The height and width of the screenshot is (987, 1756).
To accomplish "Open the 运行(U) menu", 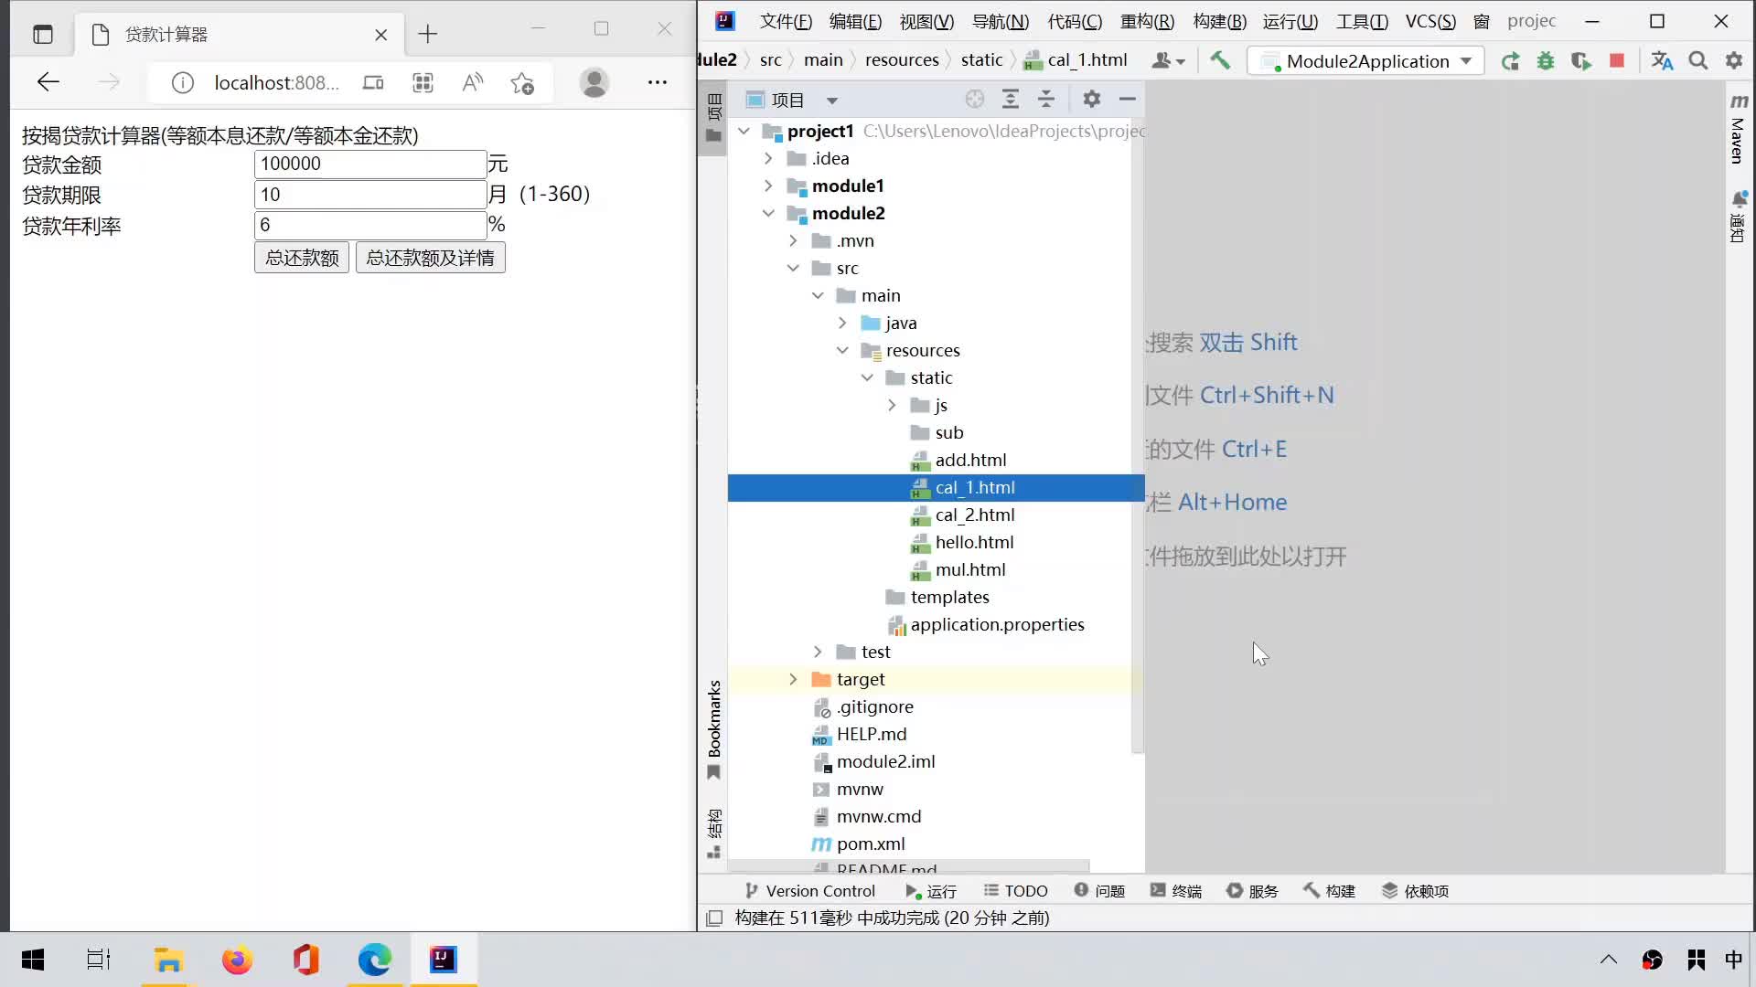I will [x=1290, y=21].
